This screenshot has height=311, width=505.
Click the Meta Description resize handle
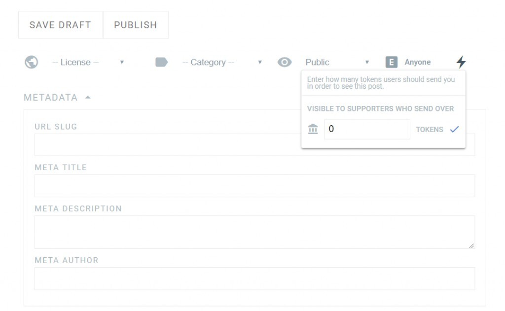(x=471, y=245)
